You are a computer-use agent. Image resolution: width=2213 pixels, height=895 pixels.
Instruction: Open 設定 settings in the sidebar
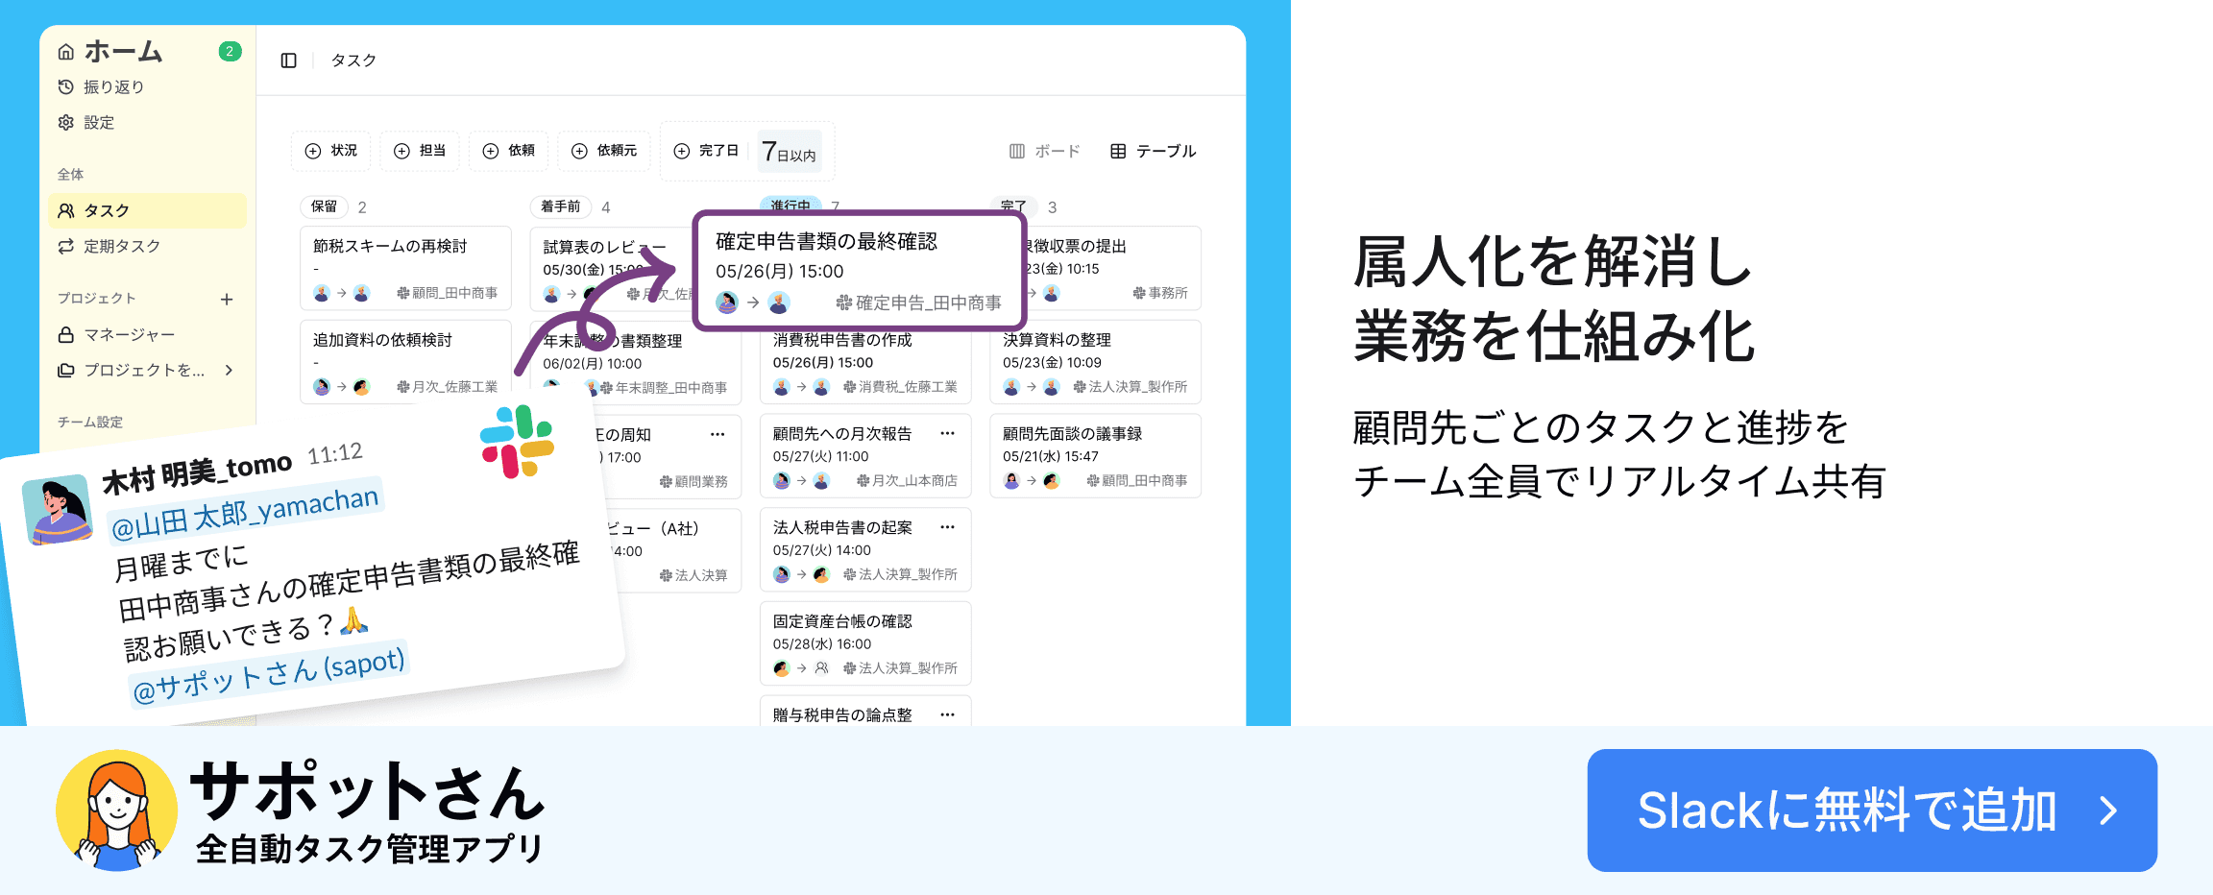pyautogui.click(x=99, y=123)
